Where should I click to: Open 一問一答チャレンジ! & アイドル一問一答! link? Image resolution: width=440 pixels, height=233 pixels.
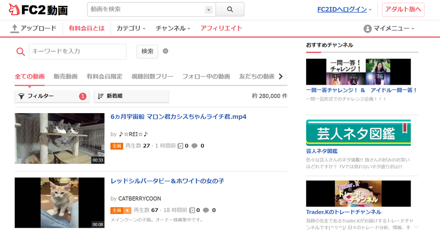(x=362, y=90)
